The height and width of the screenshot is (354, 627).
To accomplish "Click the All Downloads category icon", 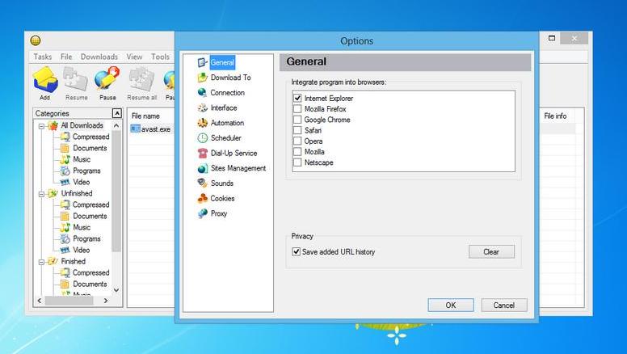I will click(x=53, y=125).
